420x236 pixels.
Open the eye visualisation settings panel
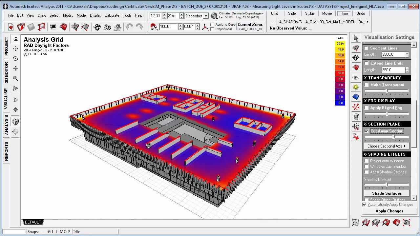(356, 77)
